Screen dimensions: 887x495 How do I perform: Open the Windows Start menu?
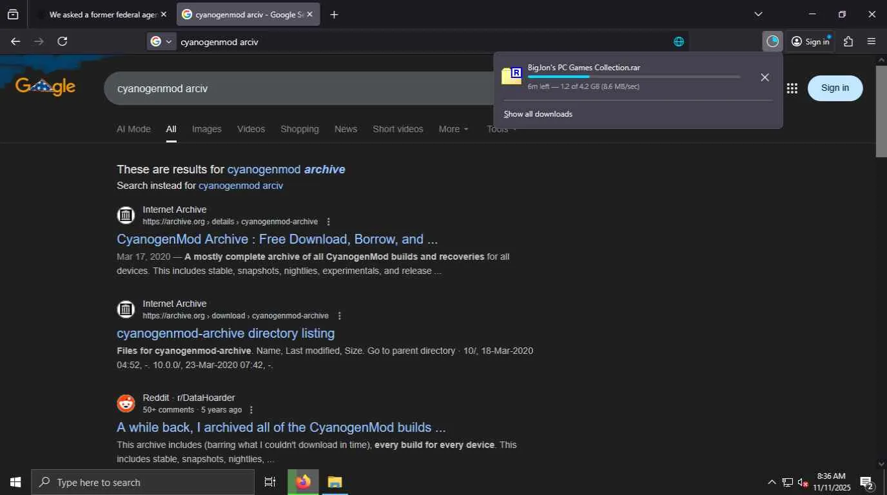(x=15, y=482)
